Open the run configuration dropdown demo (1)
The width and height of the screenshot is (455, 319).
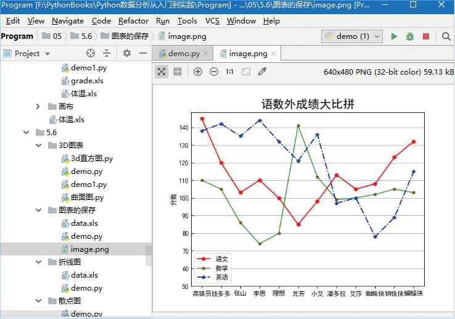[351, 36]
